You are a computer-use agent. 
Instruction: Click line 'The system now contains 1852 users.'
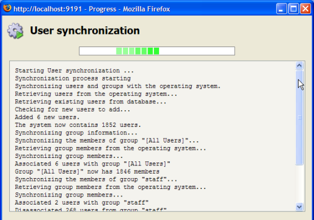[78, 125]
